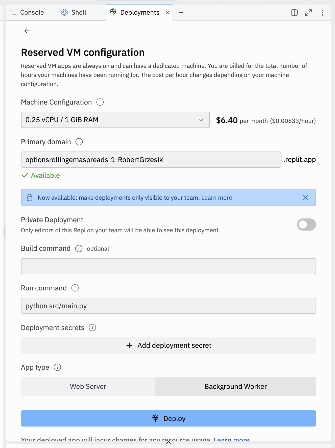
Task: Click info icon beside Deployment secrets
Action: coord(92,328)
